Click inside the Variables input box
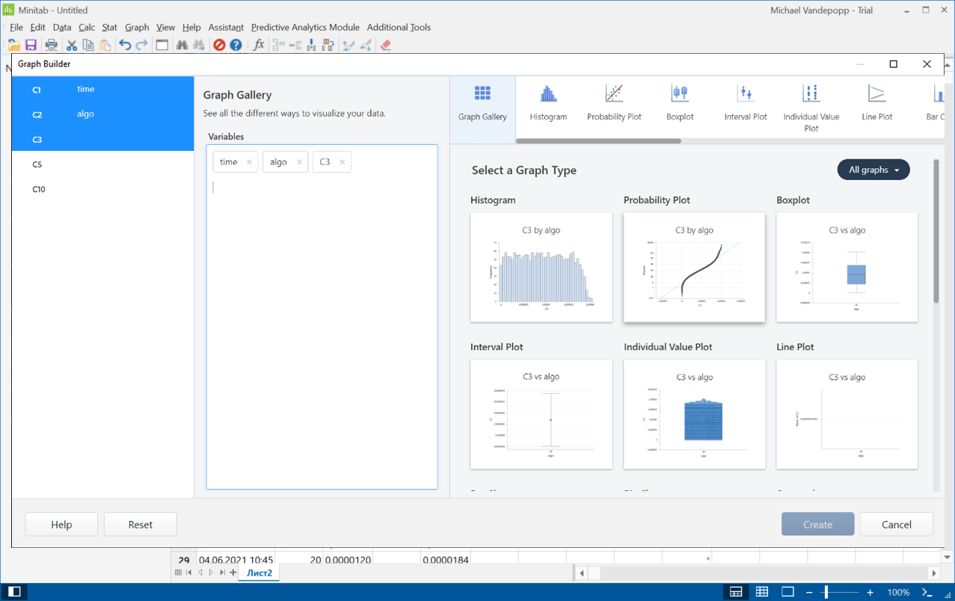 322,317
